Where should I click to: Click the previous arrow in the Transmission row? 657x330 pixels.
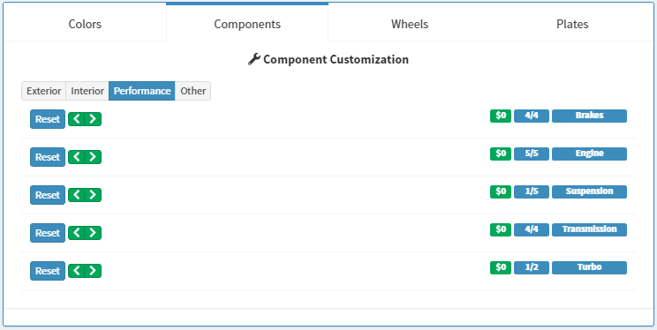[76, 233]
